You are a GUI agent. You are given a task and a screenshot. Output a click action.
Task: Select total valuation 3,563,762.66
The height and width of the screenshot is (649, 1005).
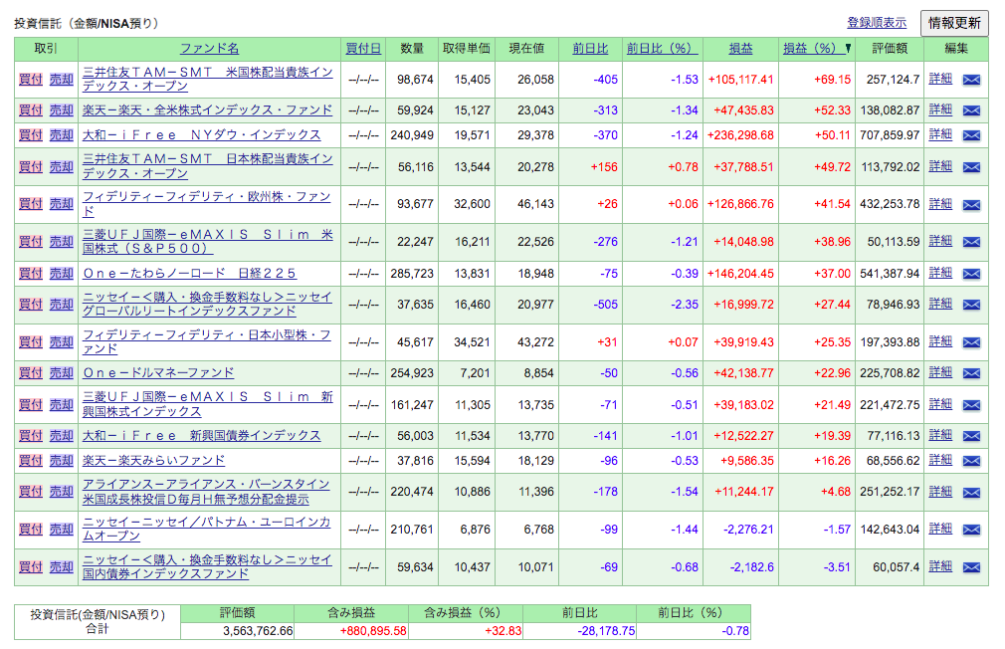(258, 631)
